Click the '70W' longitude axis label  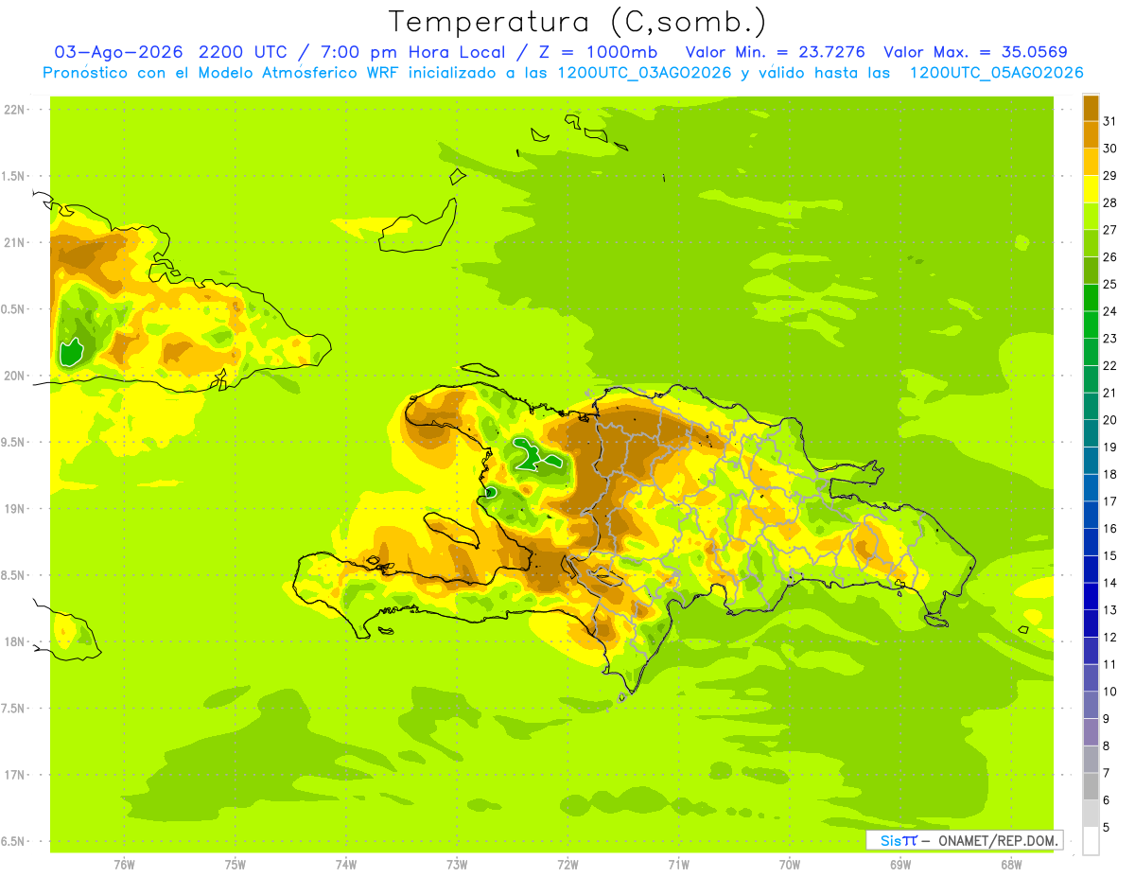tap(790, 865)
